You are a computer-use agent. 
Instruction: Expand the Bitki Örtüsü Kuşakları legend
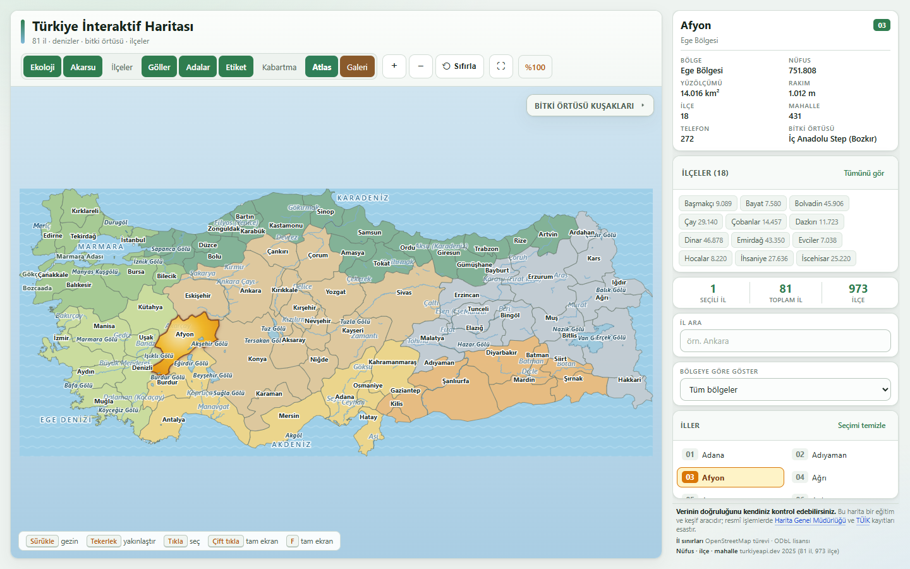590,106
